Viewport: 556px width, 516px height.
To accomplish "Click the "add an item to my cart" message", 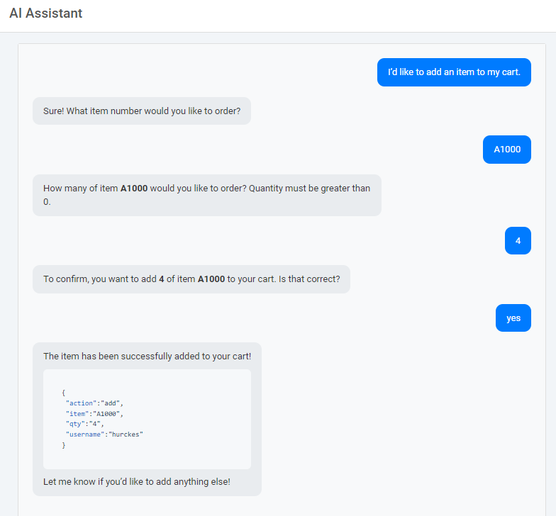I will [x=454, y=72].
